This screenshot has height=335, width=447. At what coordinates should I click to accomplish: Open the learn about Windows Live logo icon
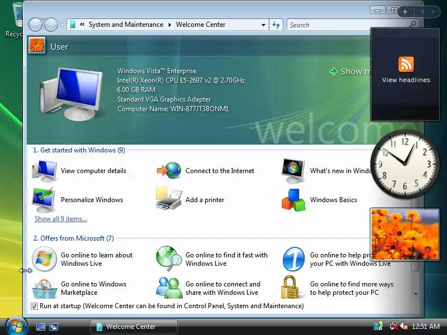(44, 259)
